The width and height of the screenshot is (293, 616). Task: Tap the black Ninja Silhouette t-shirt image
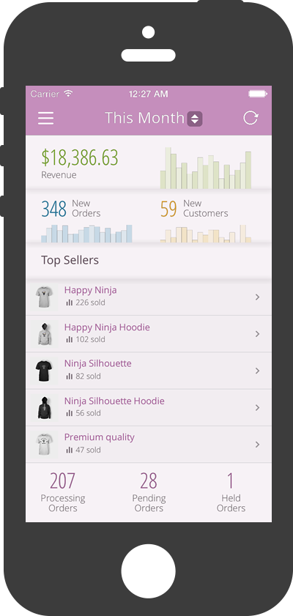point(44,371)
